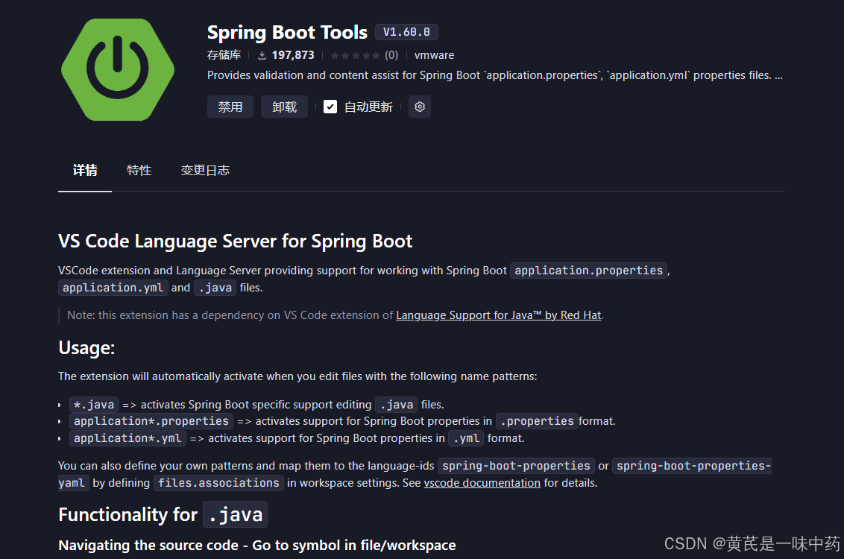
Task: Click the files.associations code tag
Action: coord(218,483)
